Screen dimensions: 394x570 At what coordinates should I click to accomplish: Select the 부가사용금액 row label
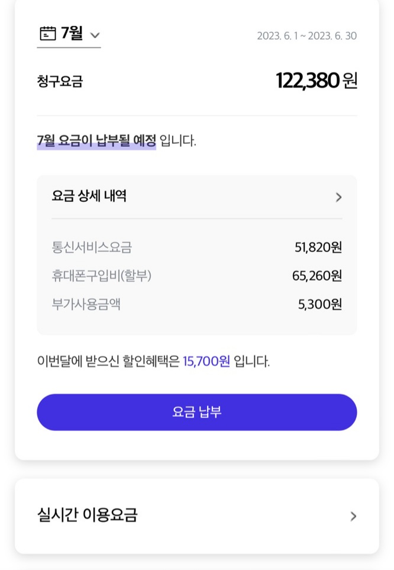pos(87,304)
